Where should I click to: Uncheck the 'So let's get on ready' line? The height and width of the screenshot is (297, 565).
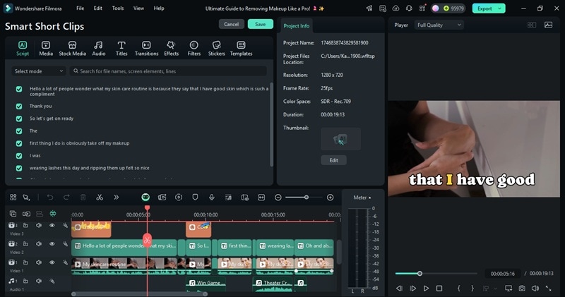(x=19, y=119)
